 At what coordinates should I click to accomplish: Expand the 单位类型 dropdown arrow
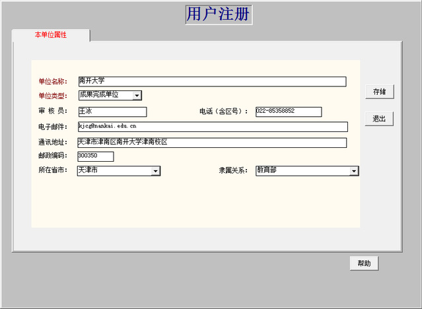pos(137,96)
